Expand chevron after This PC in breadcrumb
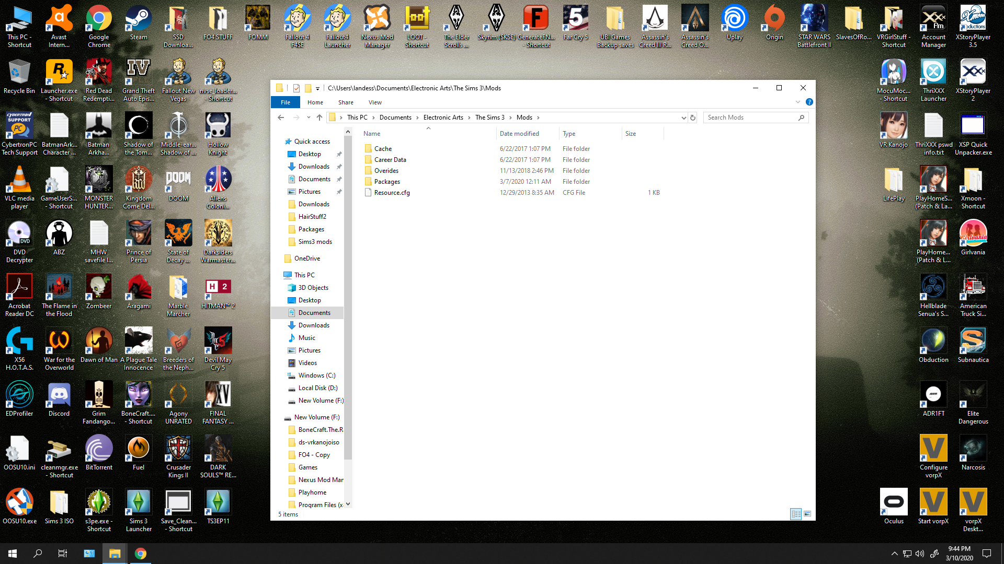This screenshot has width=1004, height=564. coord(373,118)
